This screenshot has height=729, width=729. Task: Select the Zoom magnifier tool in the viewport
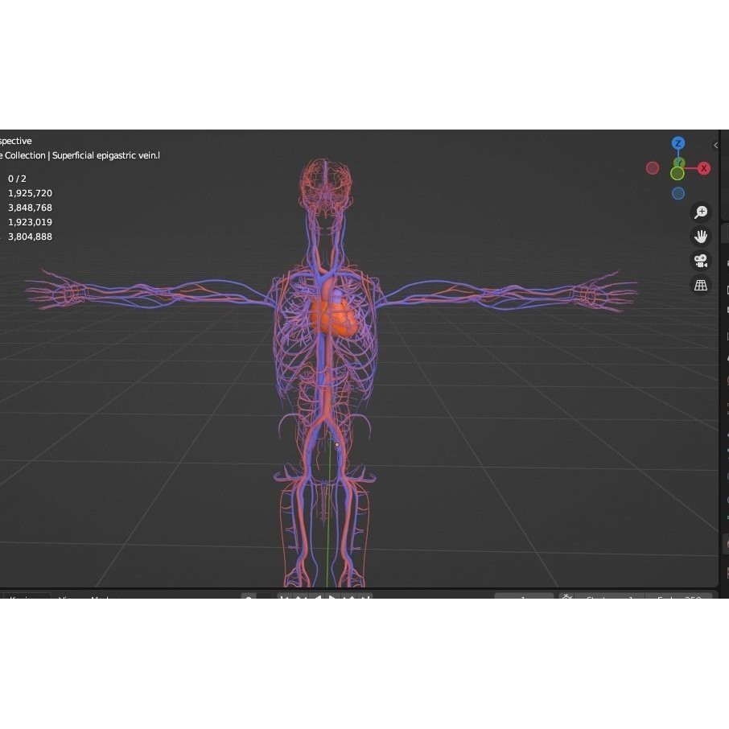click(x=700, y=212)
